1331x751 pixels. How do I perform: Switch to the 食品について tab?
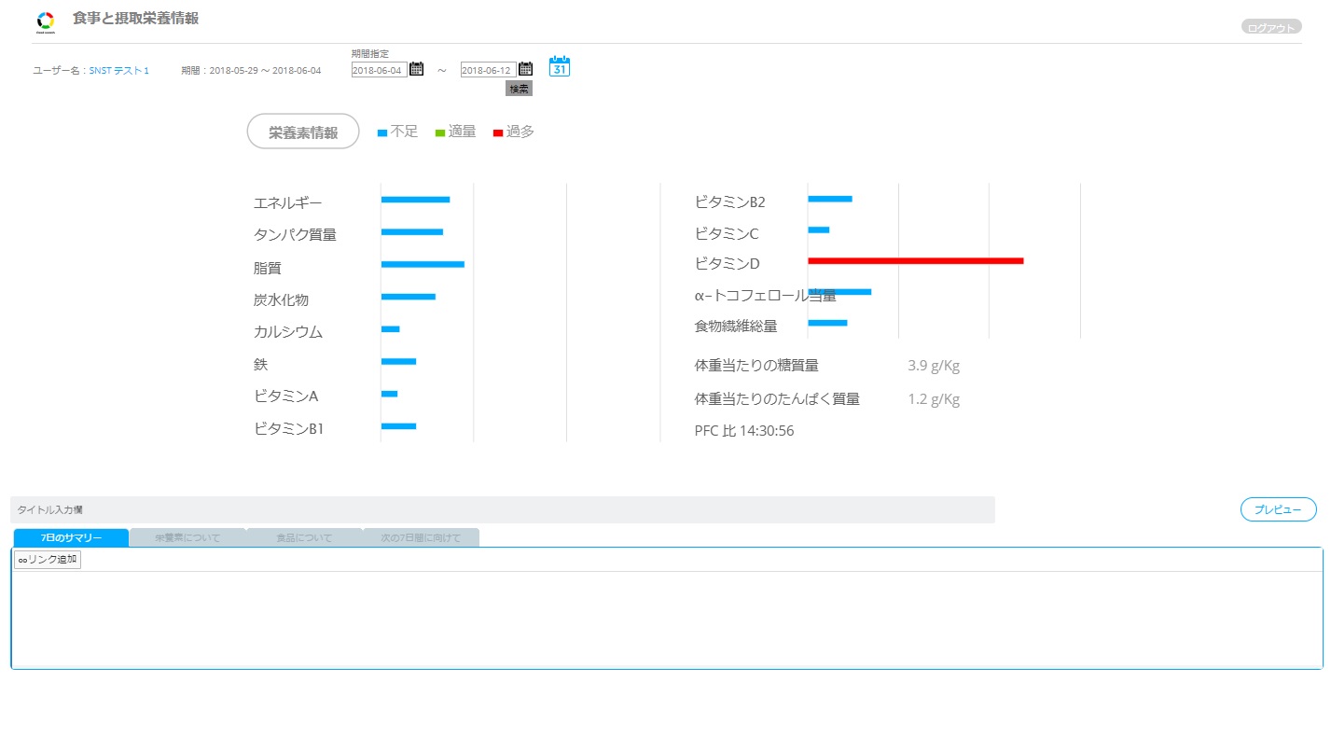(304, 538)
